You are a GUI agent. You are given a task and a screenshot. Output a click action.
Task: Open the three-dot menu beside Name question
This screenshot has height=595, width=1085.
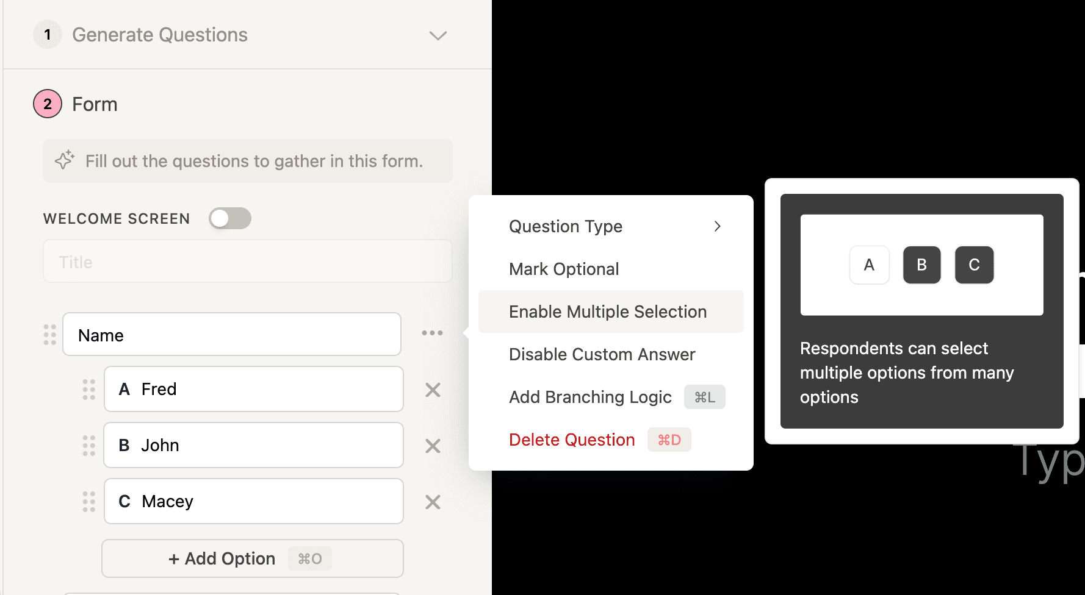pos(432,333)
